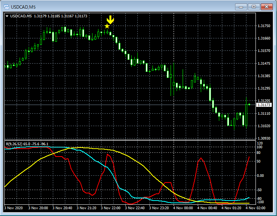This screenshot has height=216, width=277.
Task: Click the yellow down arrow signal marker
Action: 110,20
